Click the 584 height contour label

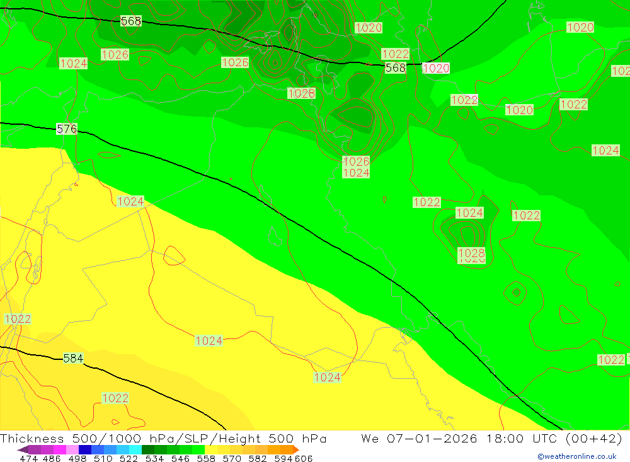pos(73,358)
